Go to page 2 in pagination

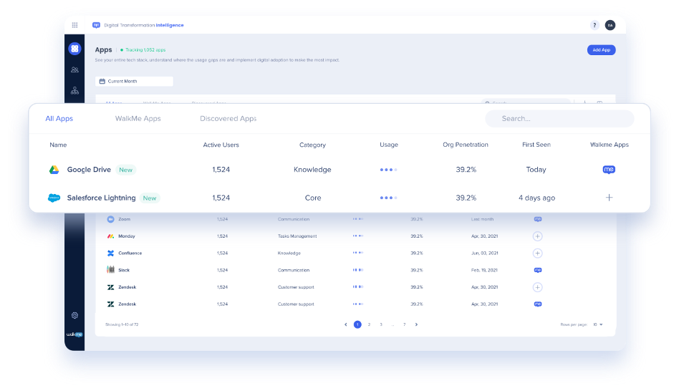(369, 324)
